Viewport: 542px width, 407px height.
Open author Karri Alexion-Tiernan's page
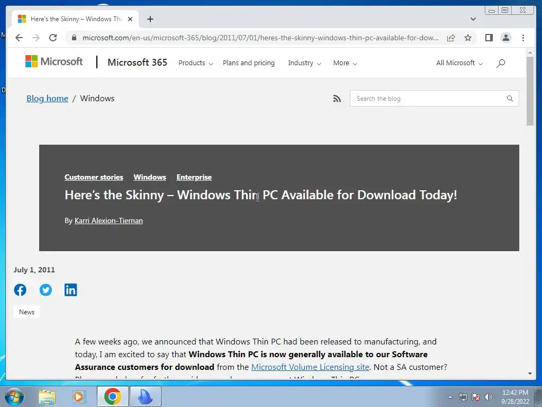click(x=109, y=220)
